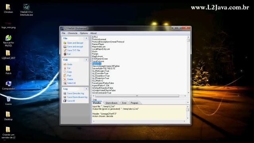
Task: Click the Exit door icon
Action: click(65, 54)
